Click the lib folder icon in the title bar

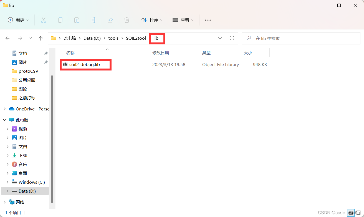click(x=5, y=5)
